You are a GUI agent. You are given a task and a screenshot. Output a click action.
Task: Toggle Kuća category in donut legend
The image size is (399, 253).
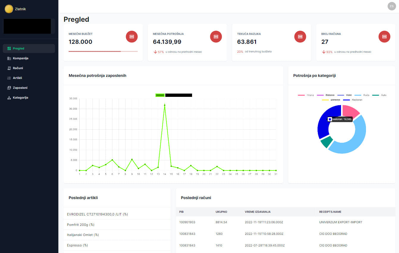point(362,95)
